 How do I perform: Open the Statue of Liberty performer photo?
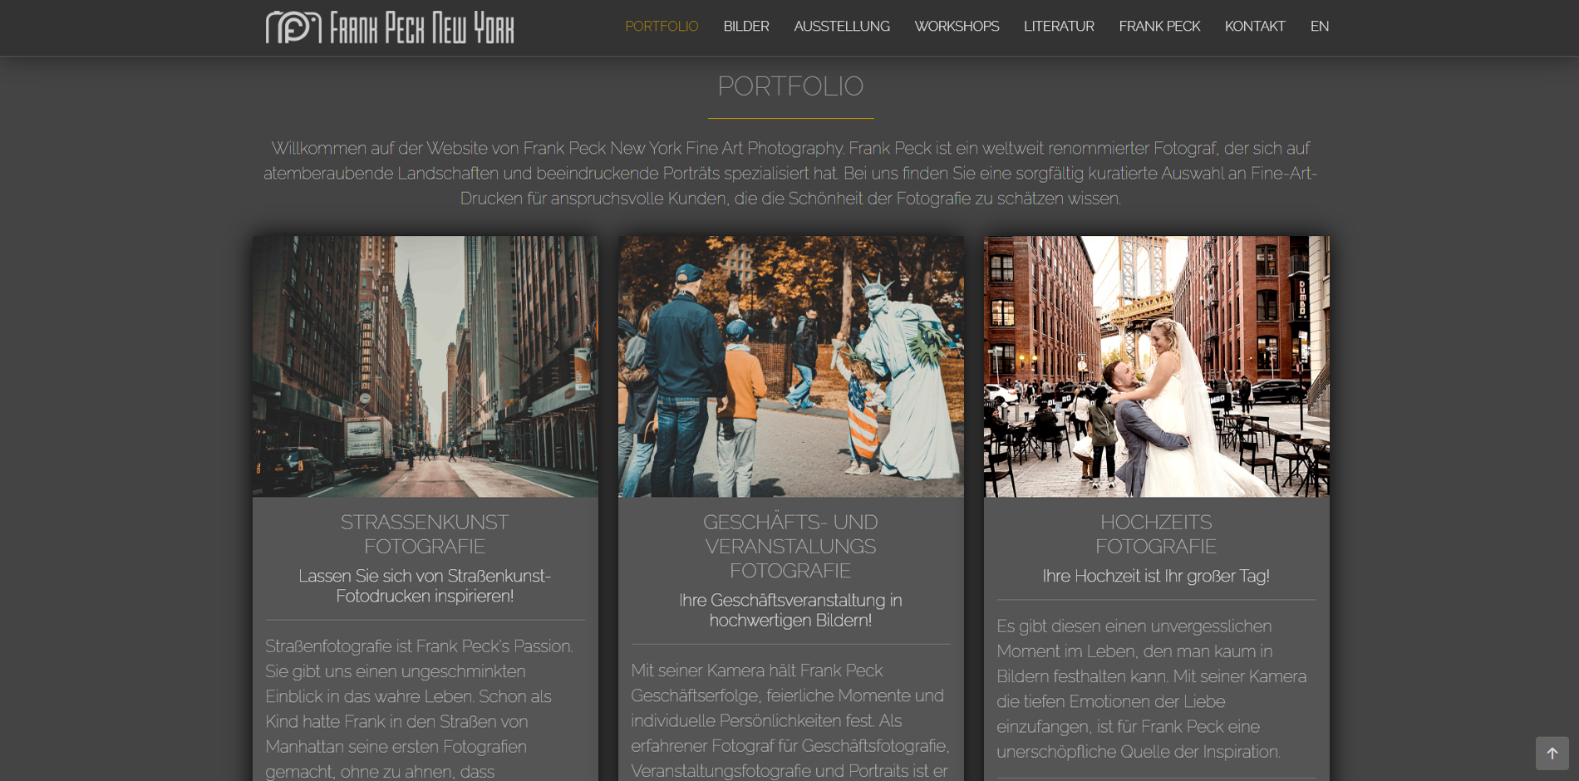[x=791, y=366]
